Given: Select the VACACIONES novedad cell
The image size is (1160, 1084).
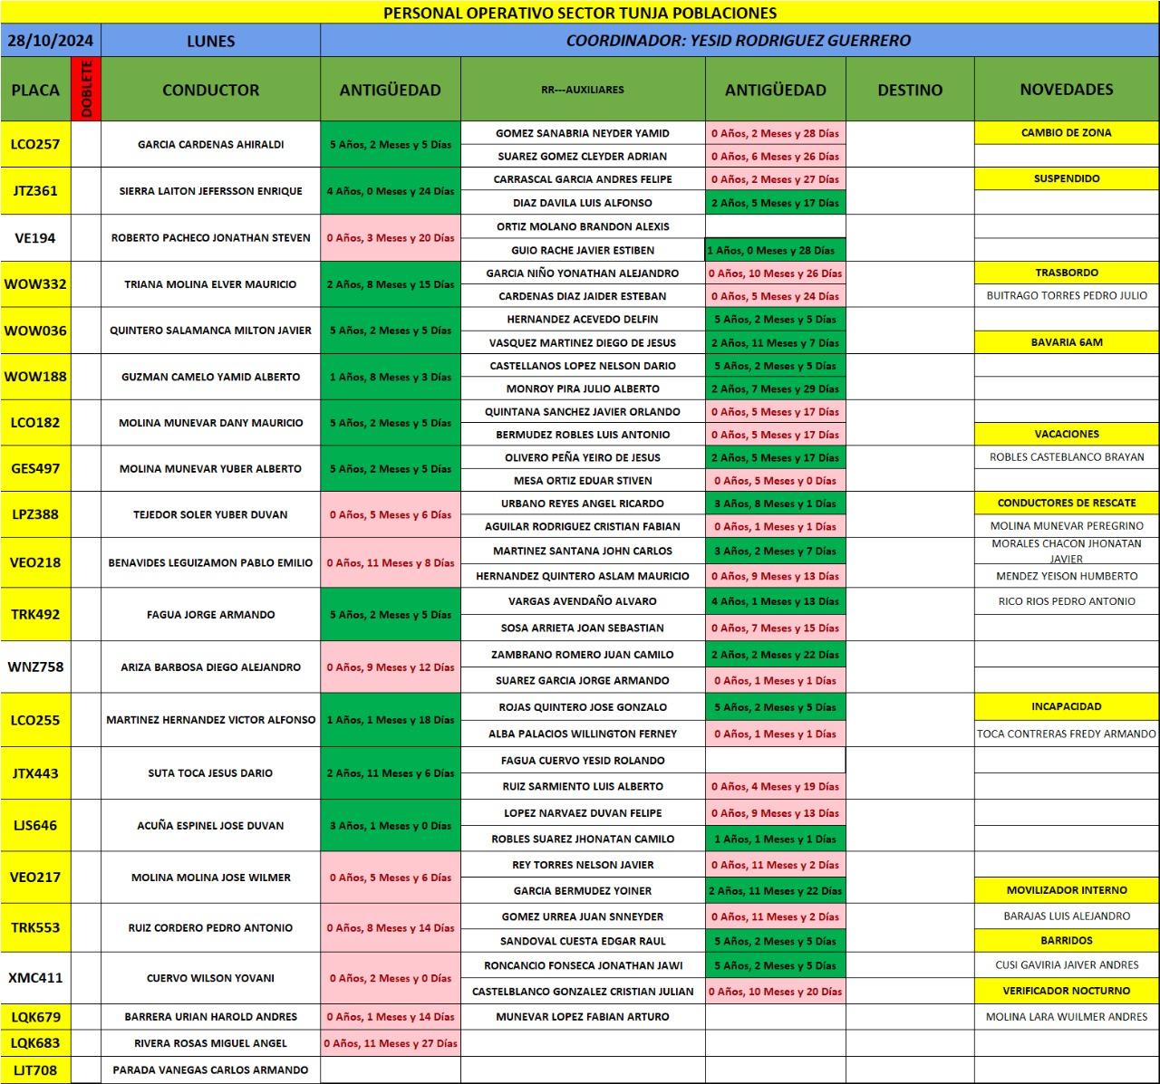Looking at the screenshot, I should pos(1067,435).
